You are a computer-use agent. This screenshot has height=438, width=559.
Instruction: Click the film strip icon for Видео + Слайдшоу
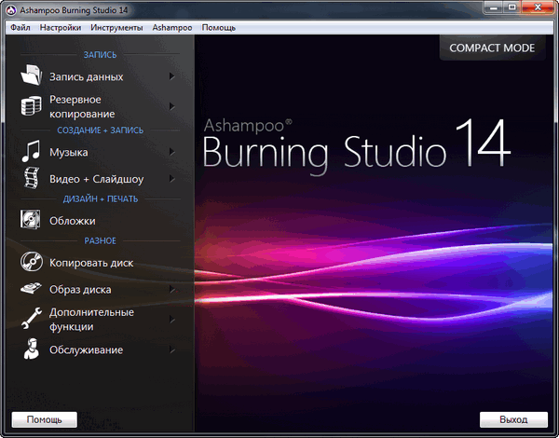(32, 178)
